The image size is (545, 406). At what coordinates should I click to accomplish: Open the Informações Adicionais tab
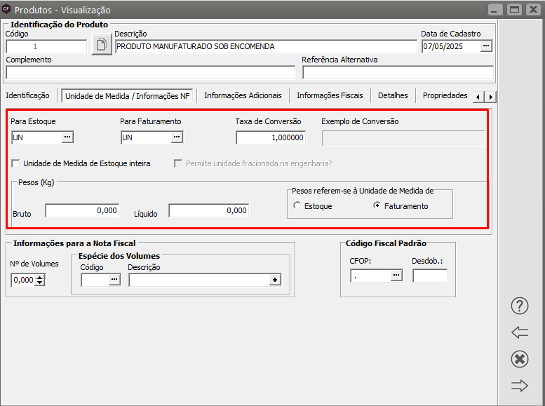point(243,95)
